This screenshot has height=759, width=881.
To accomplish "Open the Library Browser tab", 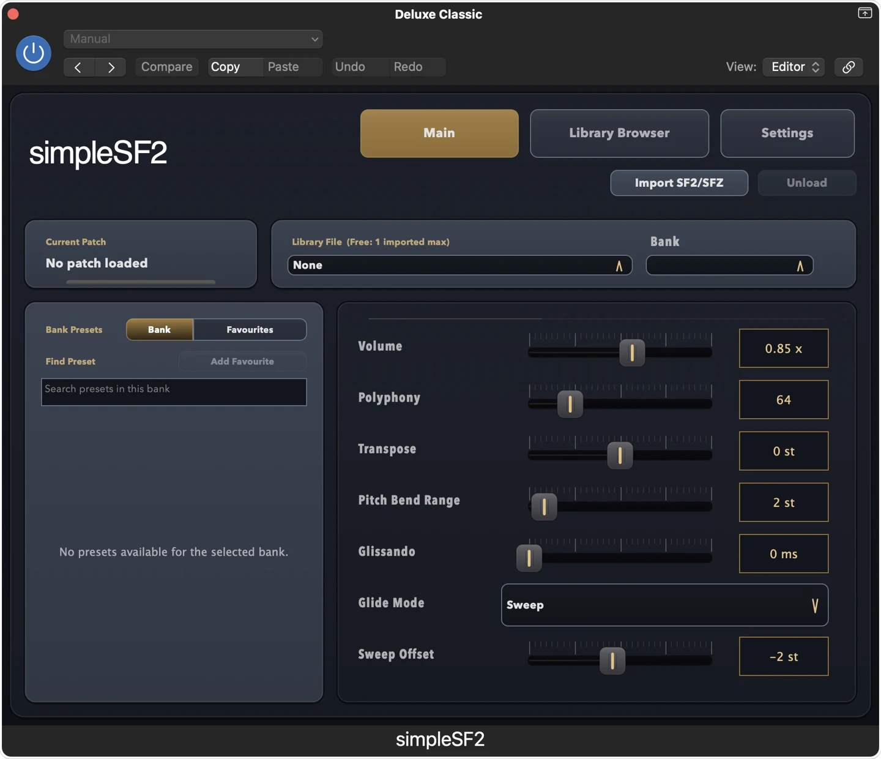I will [619, 133].
